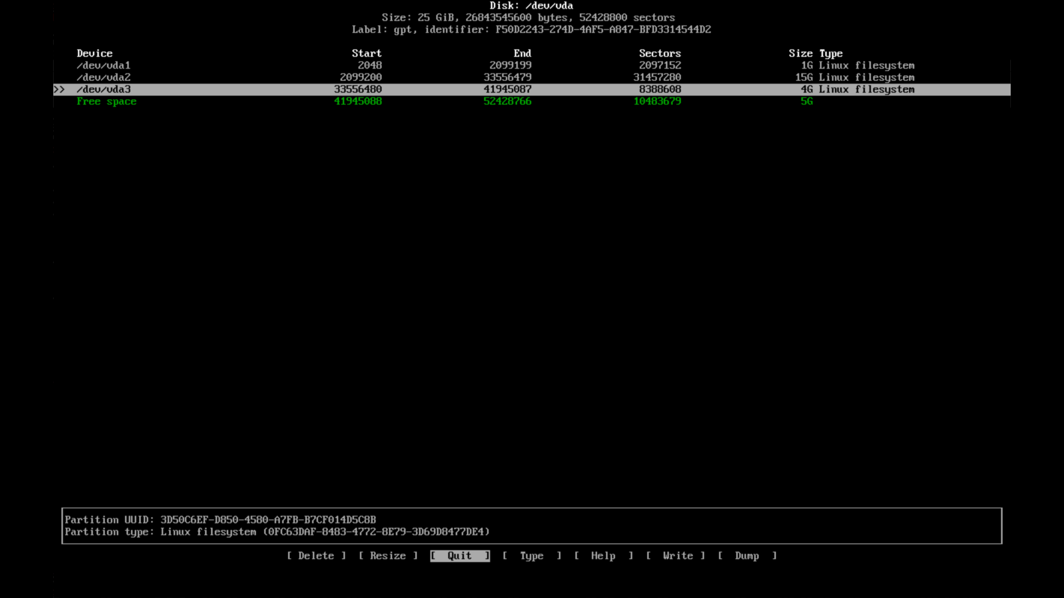The width and height of the screenshot is (1064, 598).
Task: Click the highlighted /dev/vda3 partition row
Action: (x=532, y=89)
